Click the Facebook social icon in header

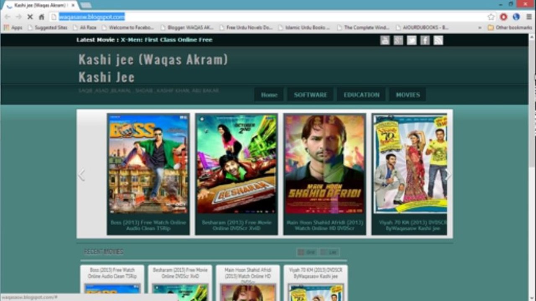[x=425, y=40]
